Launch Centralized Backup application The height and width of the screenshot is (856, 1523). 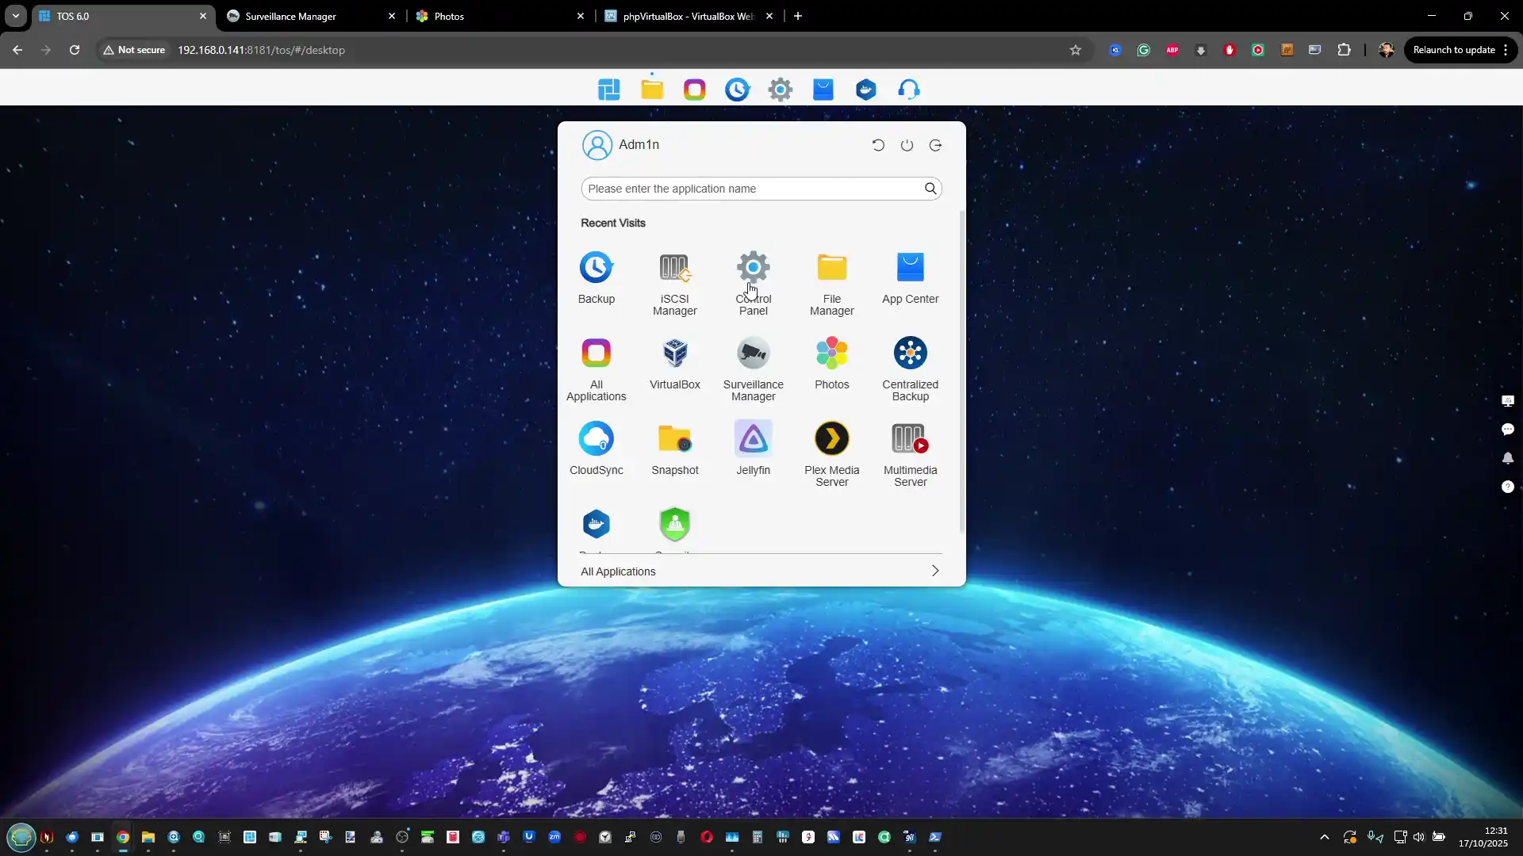[910, 353]
